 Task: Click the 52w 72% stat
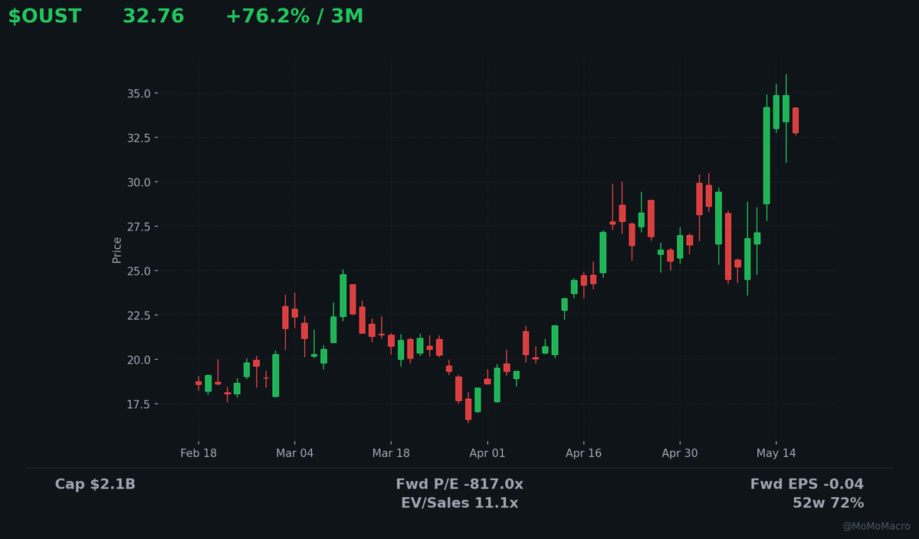tap(828, 503)
